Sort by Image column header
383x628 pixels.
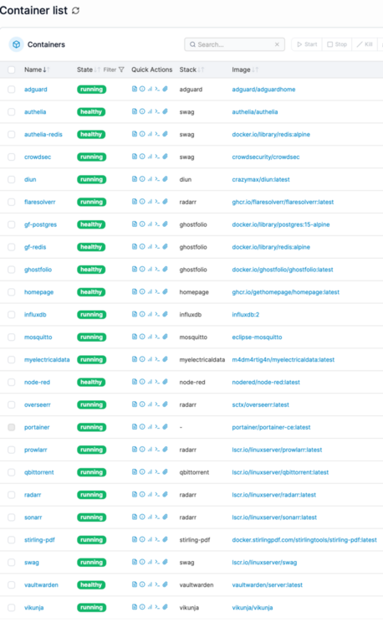[x=245, y=69]
